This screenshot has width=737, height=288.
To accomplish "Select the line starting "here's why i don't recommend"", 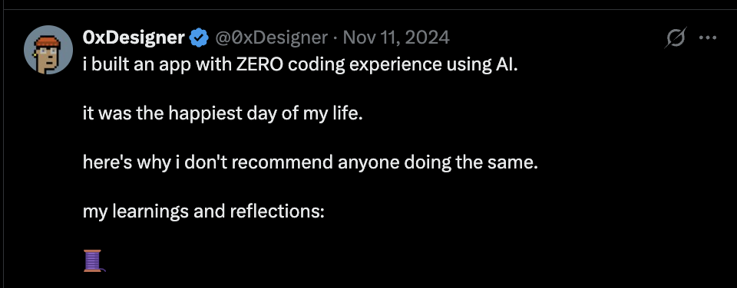I will click(309, 162).
